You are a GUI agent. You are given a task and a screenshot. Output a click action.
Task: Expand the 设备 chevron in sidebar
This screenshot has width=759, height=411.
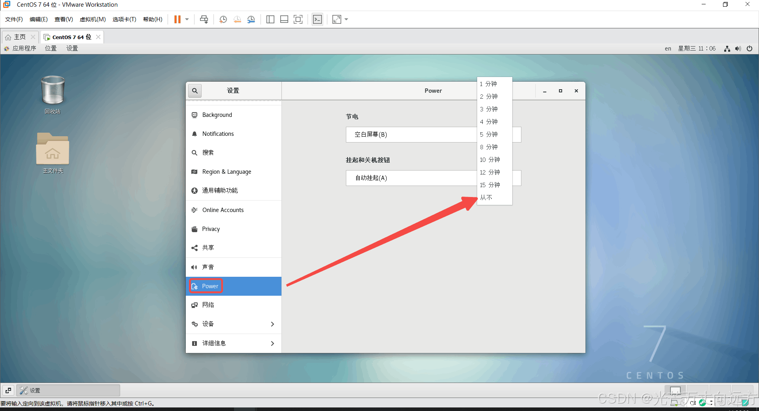[272, 324]
